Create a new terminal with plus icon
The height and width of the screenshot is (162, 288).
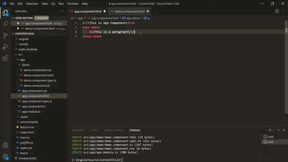pos(270,130)
